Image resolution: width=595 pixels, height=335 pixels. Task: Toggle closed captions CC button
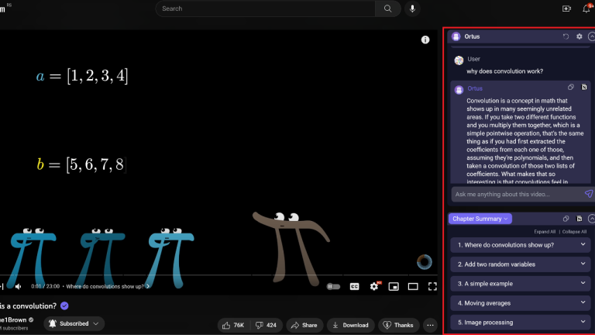354,286
